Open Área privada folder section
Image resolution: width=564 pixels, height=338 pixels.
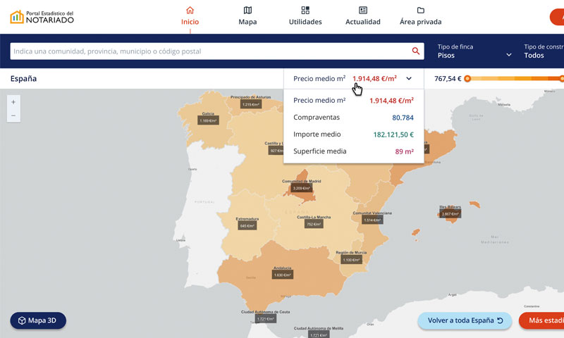pyautogui.click(x=420, y=16)
